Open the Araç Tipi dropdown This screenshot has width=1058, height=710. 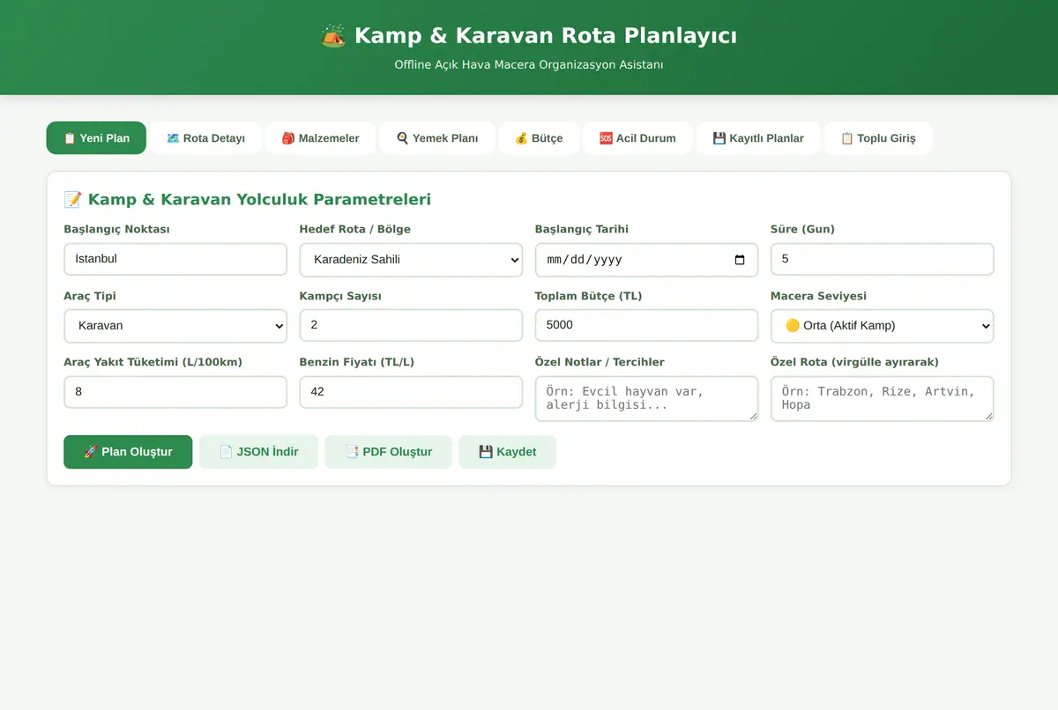coord(175,326)
